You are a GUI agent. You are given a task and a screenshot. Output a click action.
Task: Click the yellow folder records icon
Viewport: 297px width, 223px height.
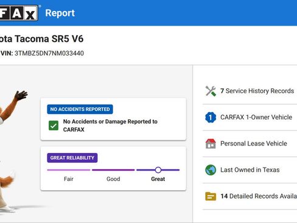(x=211, y=196)
